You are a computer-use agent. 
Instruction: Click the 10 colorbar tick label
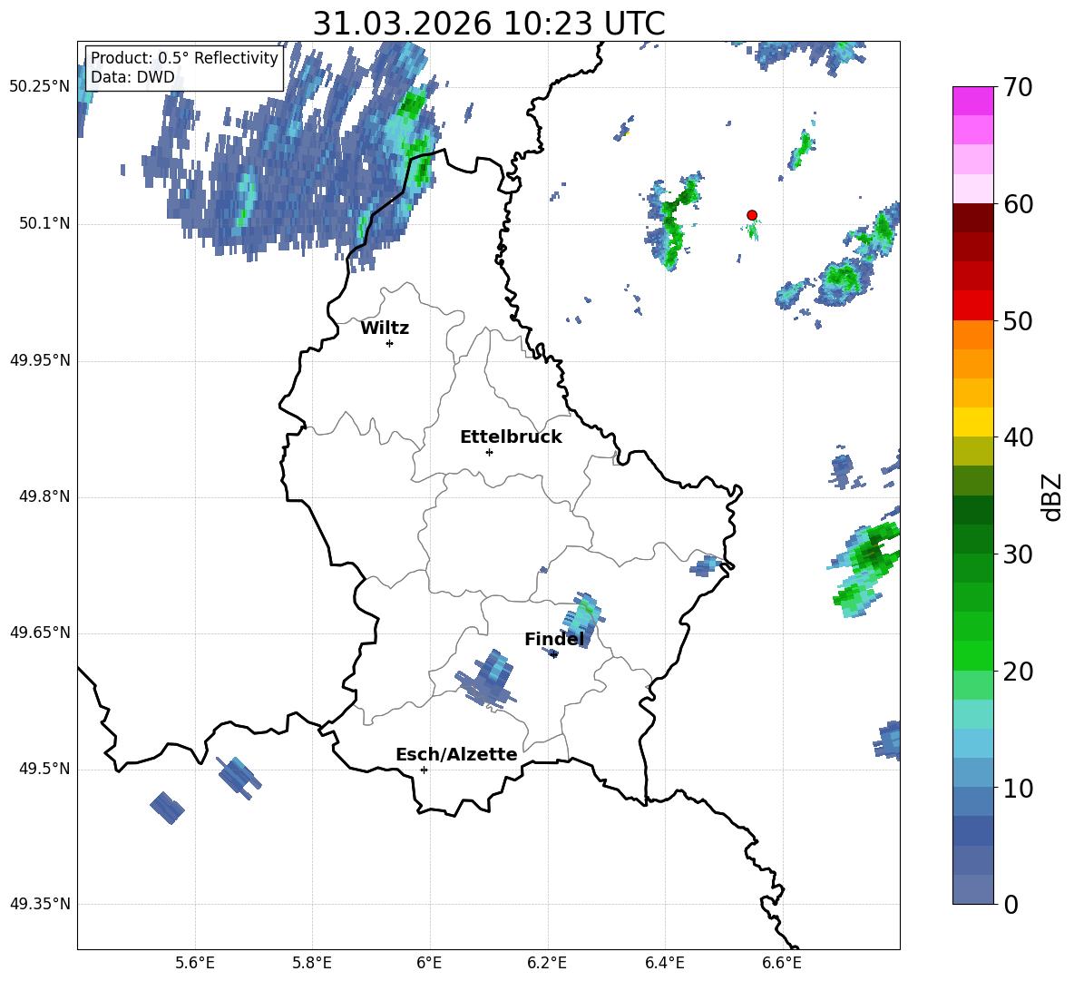point(1017,788)
